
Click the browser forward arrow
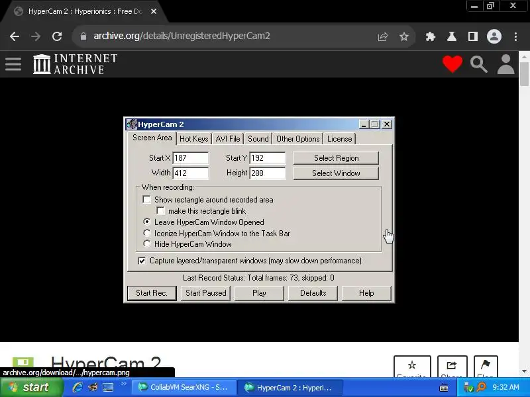pyautogui.click(x=36, y=36)
